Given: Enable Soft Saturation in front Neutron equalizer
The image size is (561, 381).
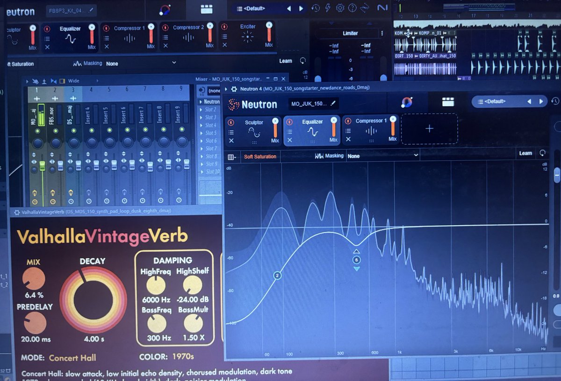Looking at the screenshot, I should [260, 156].
